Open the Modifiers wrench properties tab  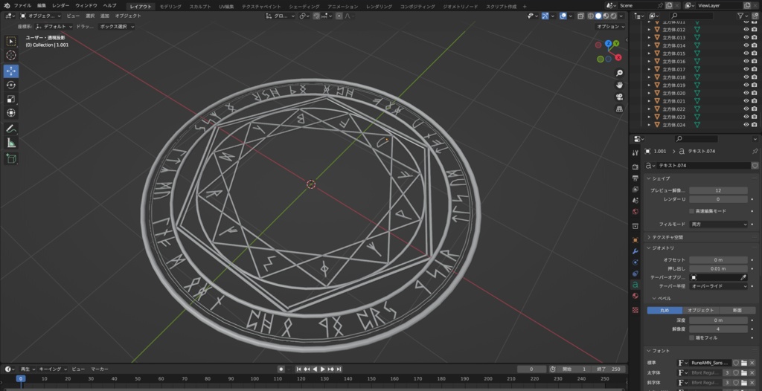point(635,251)
